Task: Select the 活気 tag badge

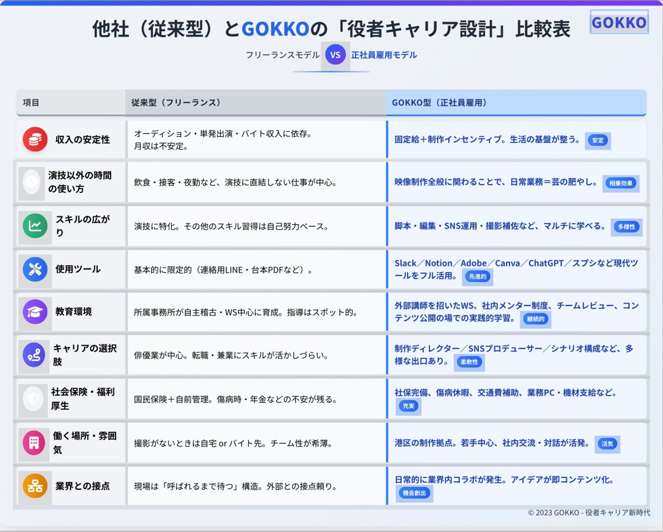Action: click(x=607, y=444)
